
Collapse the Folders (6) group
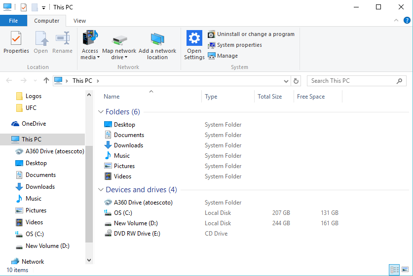tap(101, 112)
